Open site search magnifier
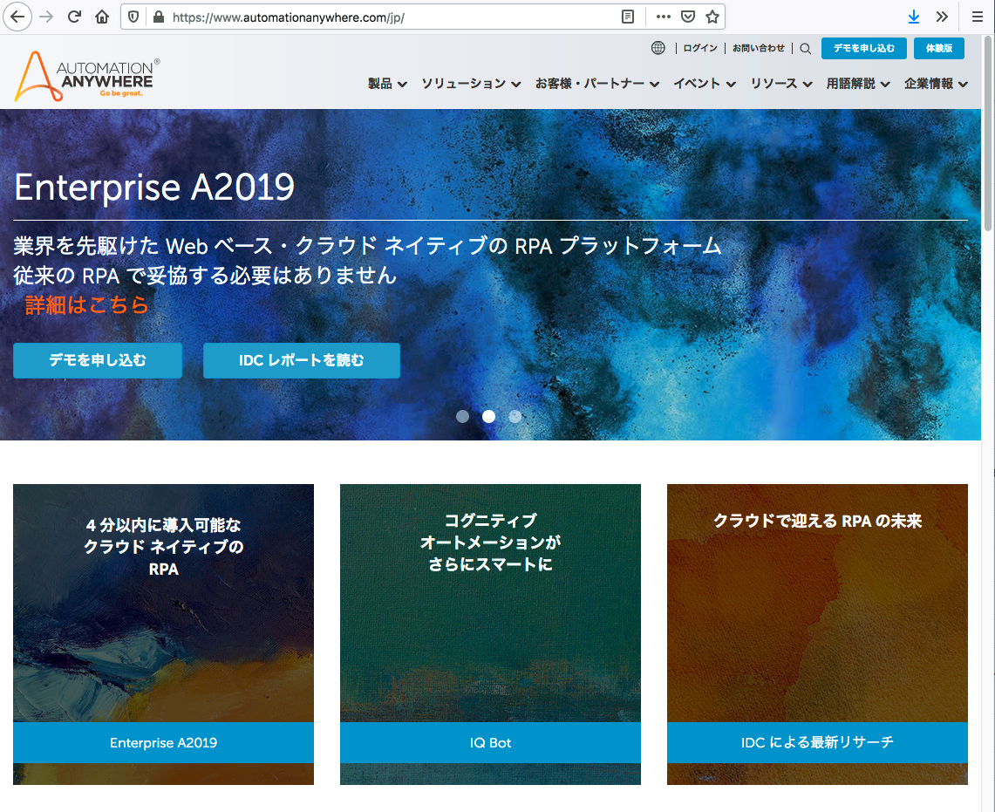Screen dimensions: 995x812 (x=805, y=48)
